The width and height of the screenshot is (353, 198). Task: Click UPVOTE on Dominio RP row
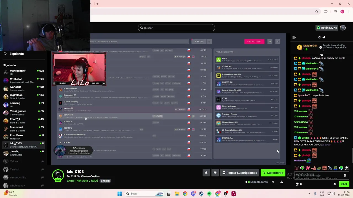tap(157, 116)
